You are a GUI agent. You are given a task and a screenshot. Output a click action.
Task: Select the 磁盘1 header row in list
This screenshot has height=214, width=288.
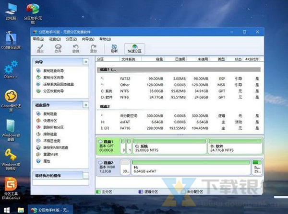pyautogui.click(x=179, y=69)
